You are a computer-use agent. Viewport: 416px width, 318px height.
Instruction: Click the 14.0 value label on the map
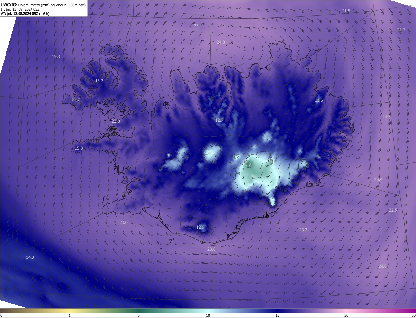pos(30,257)
